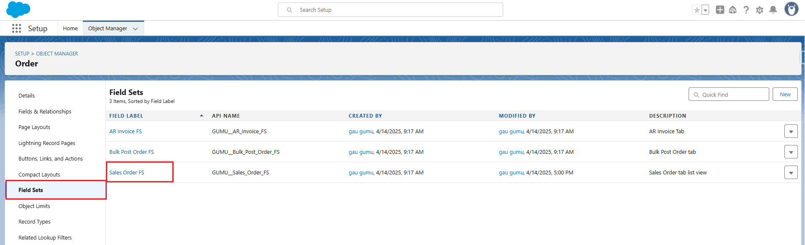Select the Object Manager tab
This screenshot has height=245, width=805.
pos(108,29)
